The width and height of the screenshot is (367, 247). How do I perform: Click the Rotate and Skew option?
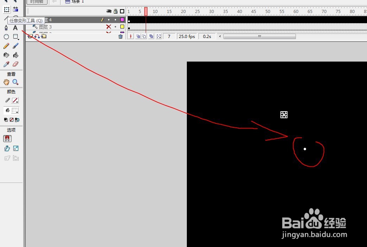click(7, 148)
